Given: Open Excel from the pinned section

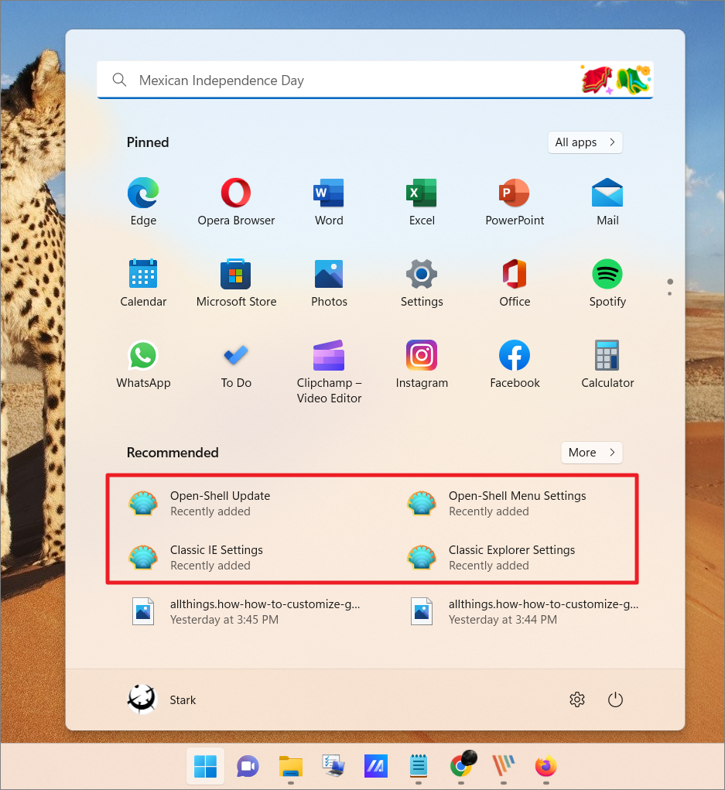Looking at the screenshot, I should pos(422,202).
